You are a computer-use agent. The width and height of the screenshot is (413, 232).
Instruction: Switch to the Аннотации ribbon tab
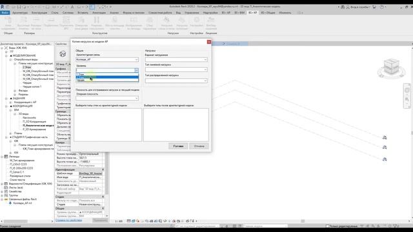99,13
